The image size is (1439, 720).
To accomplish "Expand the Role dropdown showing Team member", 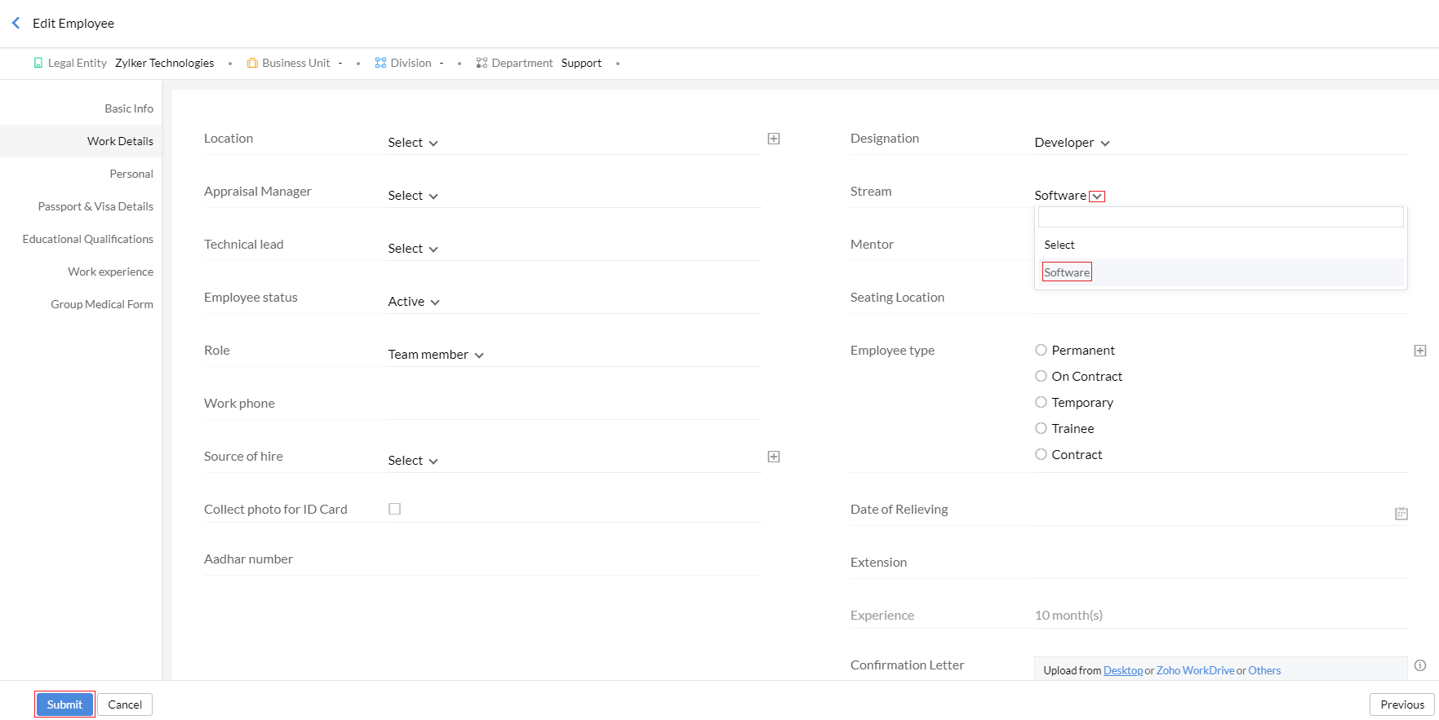I will pos(436,355).
